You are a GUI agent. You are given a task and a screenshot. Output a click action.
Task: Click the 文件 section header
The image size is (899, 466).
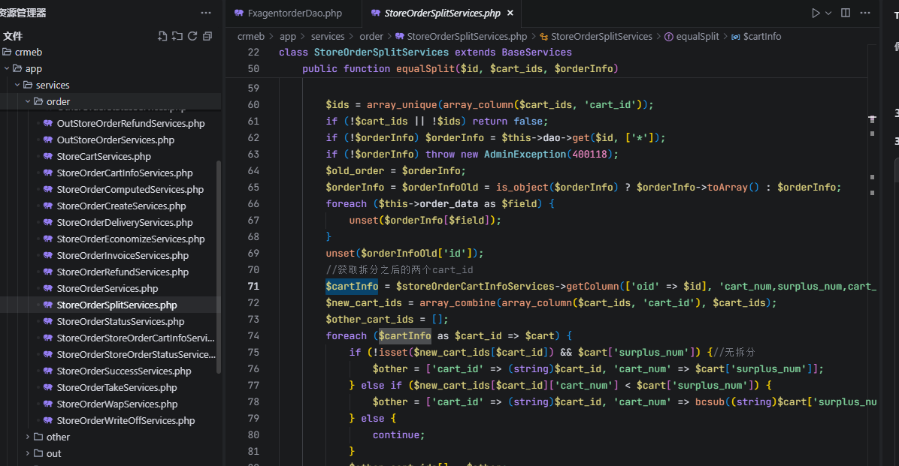click(x=13, y=36)
